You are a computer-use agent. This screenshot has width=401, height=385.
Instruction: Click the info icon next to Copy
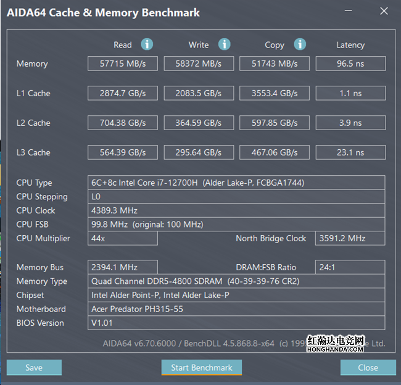300,44
